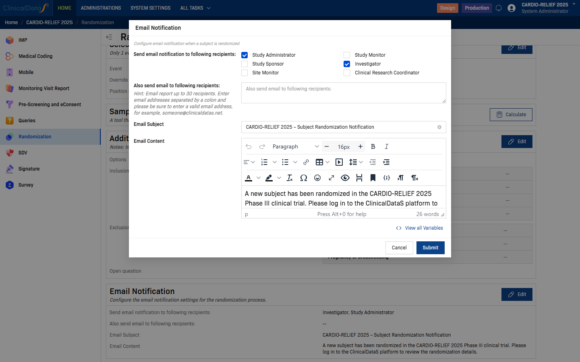
Task: Open View all Variables link
Action: point(420,228)
